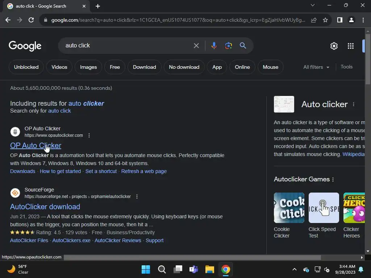
Task: Open 'Refresh a web page' sitelink
Action: [x=144, y=171]
